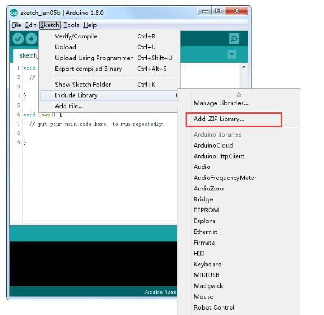Click line number 9 in gutter
The width and height of the screenshot is (324, 315).
(18, 142)
